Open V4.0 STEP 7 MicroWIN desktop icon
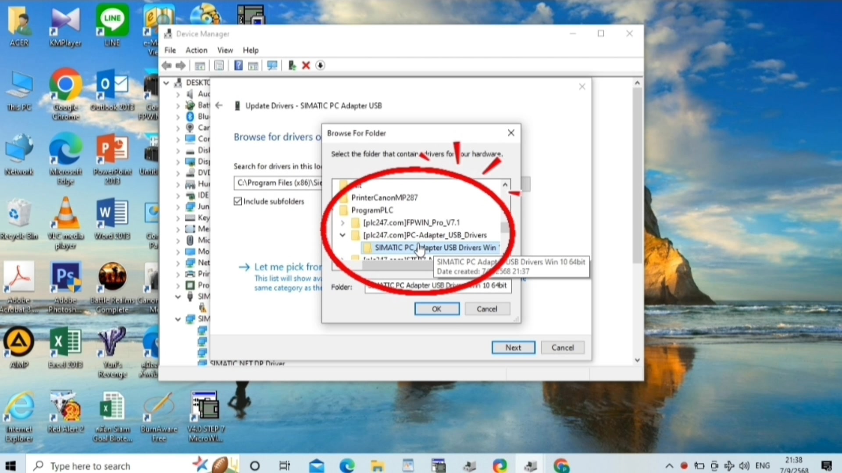Viewport: 842px width, 473px height. click(x=206, y=416)
